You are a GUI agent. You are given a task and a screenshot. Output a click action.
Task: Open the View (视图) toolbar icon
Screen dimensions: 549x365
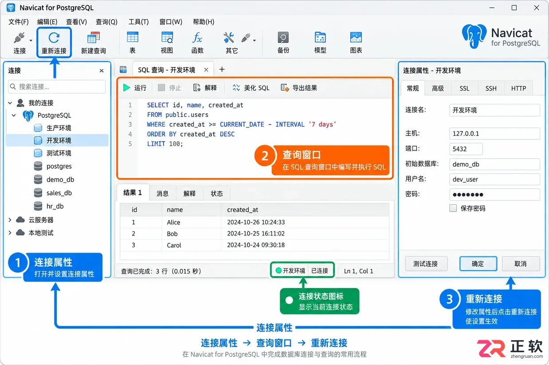point(167,37)
